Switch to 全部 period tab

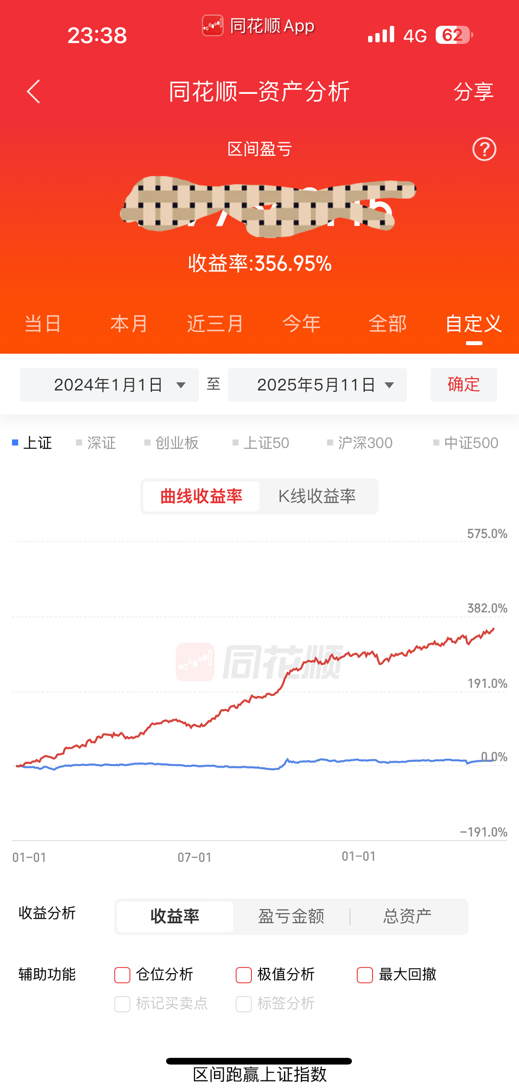click(388, 324)
